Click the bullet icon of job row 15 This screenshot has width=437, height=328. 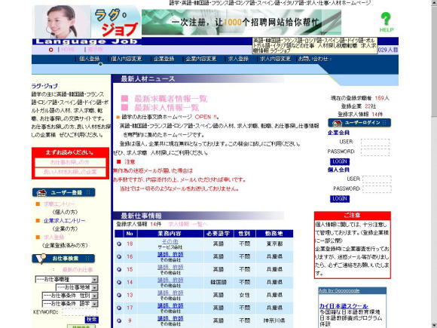point(119,269)
